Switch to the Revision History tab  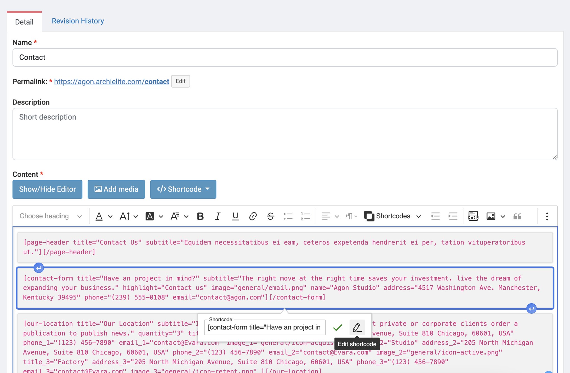(x=78, y=21)
